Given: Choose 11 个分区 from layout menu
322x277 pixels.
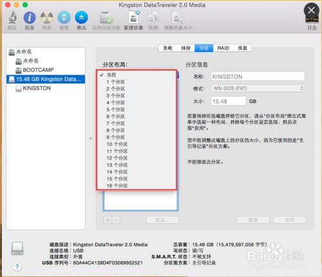Looking at the screenshot, I should [137, 151].
